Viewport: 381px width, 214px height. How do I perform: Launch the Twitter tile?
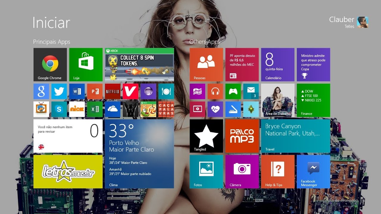(59, 92)
